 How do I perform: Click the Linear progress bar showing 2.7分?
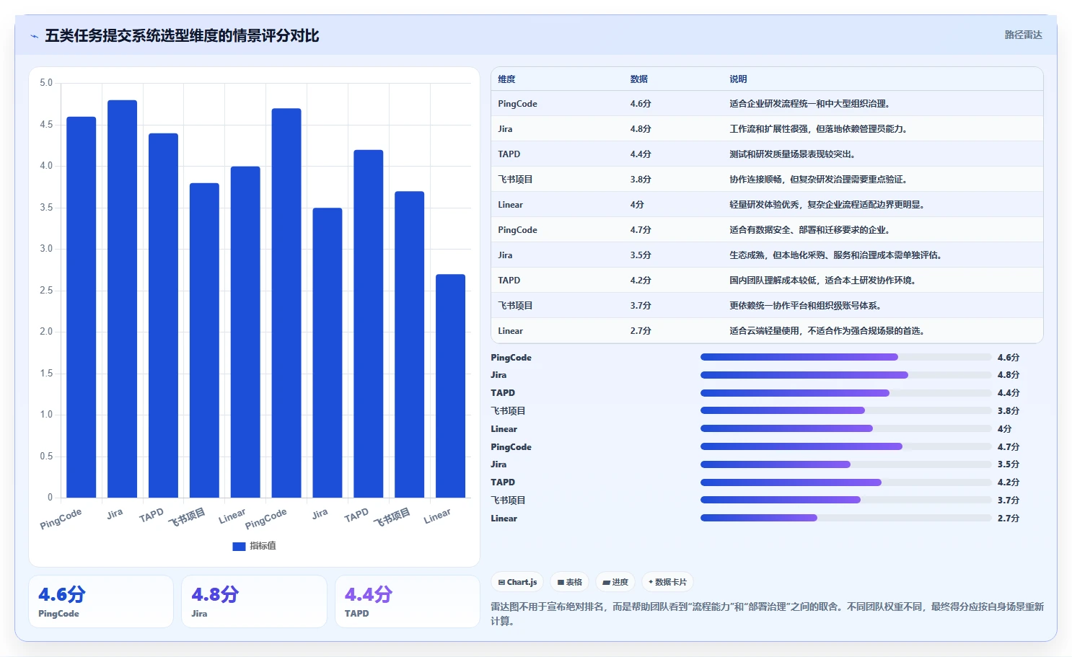[x=845, y=518]
